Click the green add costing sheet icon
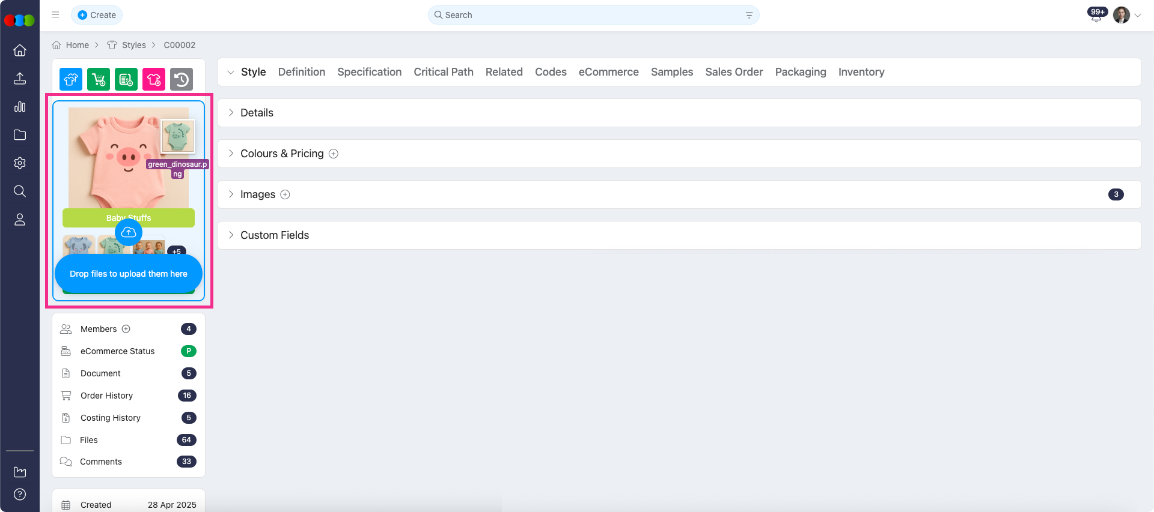 (126, 79)
